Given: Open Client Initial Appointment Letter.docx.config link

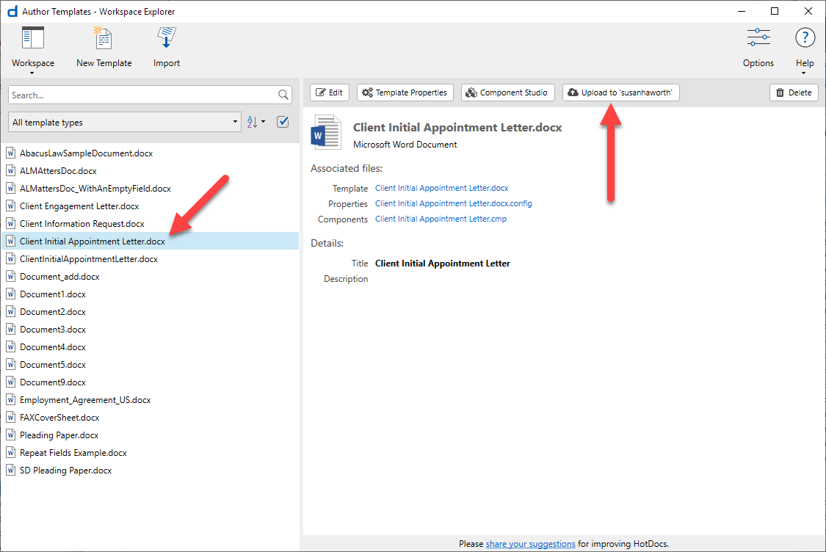Looking at the screenshot, I should click(453, 203).
